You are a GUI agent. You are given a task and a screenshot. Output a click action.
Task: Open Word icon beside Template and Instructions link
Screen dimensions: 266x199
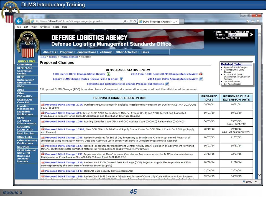tap(167, 84)
